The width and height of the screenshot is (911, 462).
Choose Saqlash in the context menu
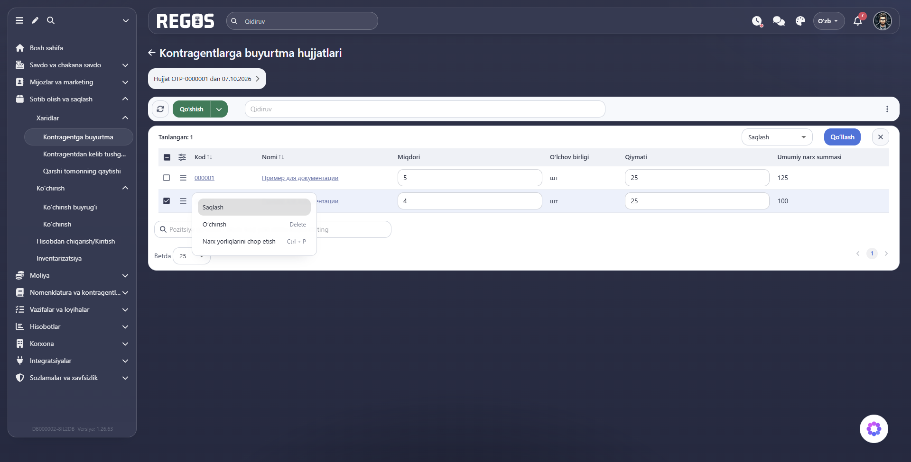point(254,207)
